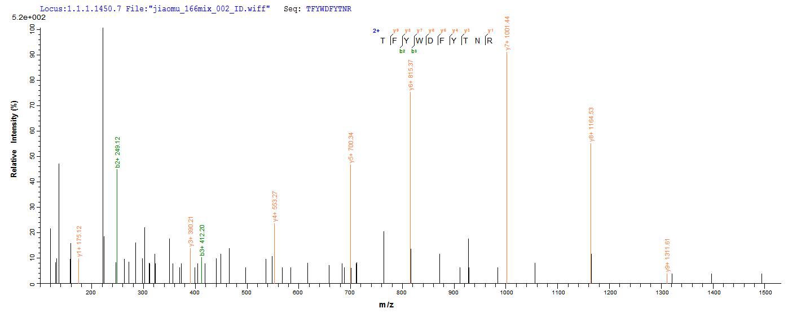Select the y6+ 815.37 peak label

point(411,74)
